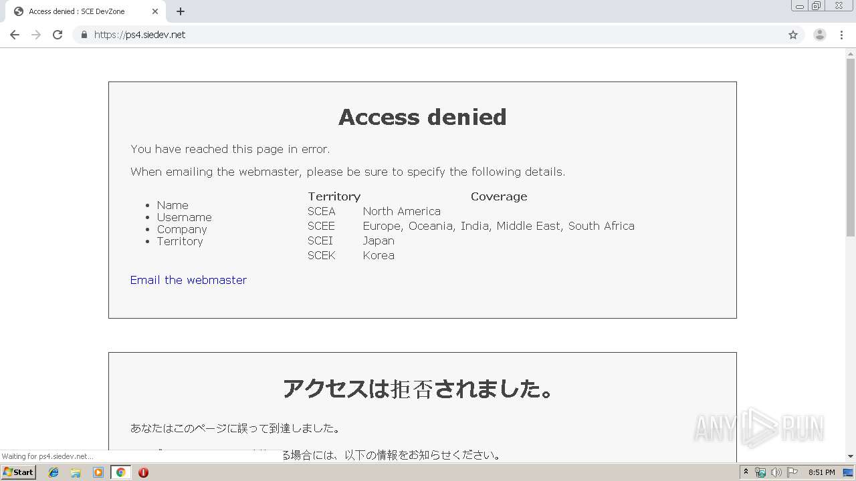Click the browser forward arrow
Viewport: 856px width, 481px height.
(x=36, y=35)
